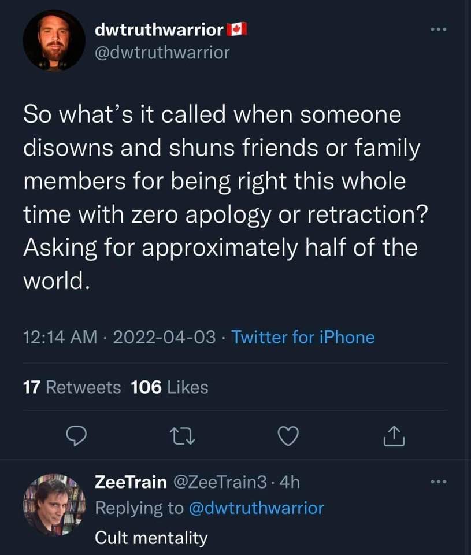Click the 4h timestamp on ZeeTrain's reply

coord(288,481)
